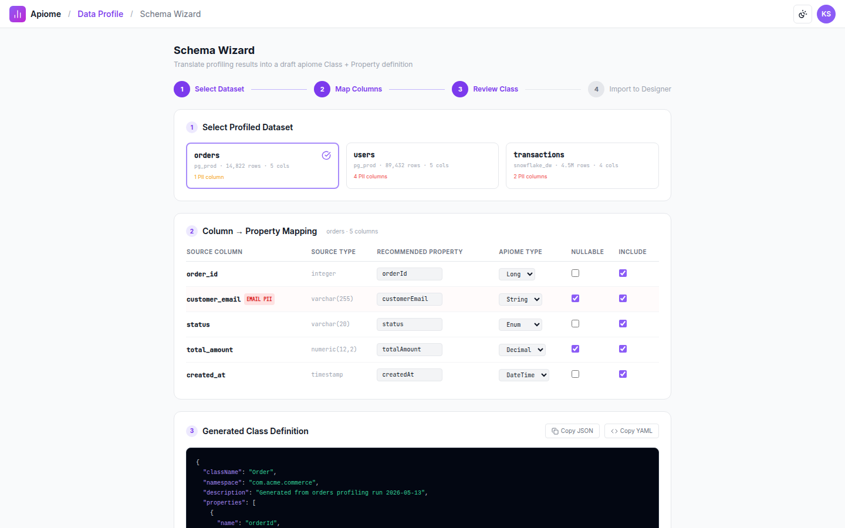
Task: Click the Copy JSON button
Action: click(572, 431)
